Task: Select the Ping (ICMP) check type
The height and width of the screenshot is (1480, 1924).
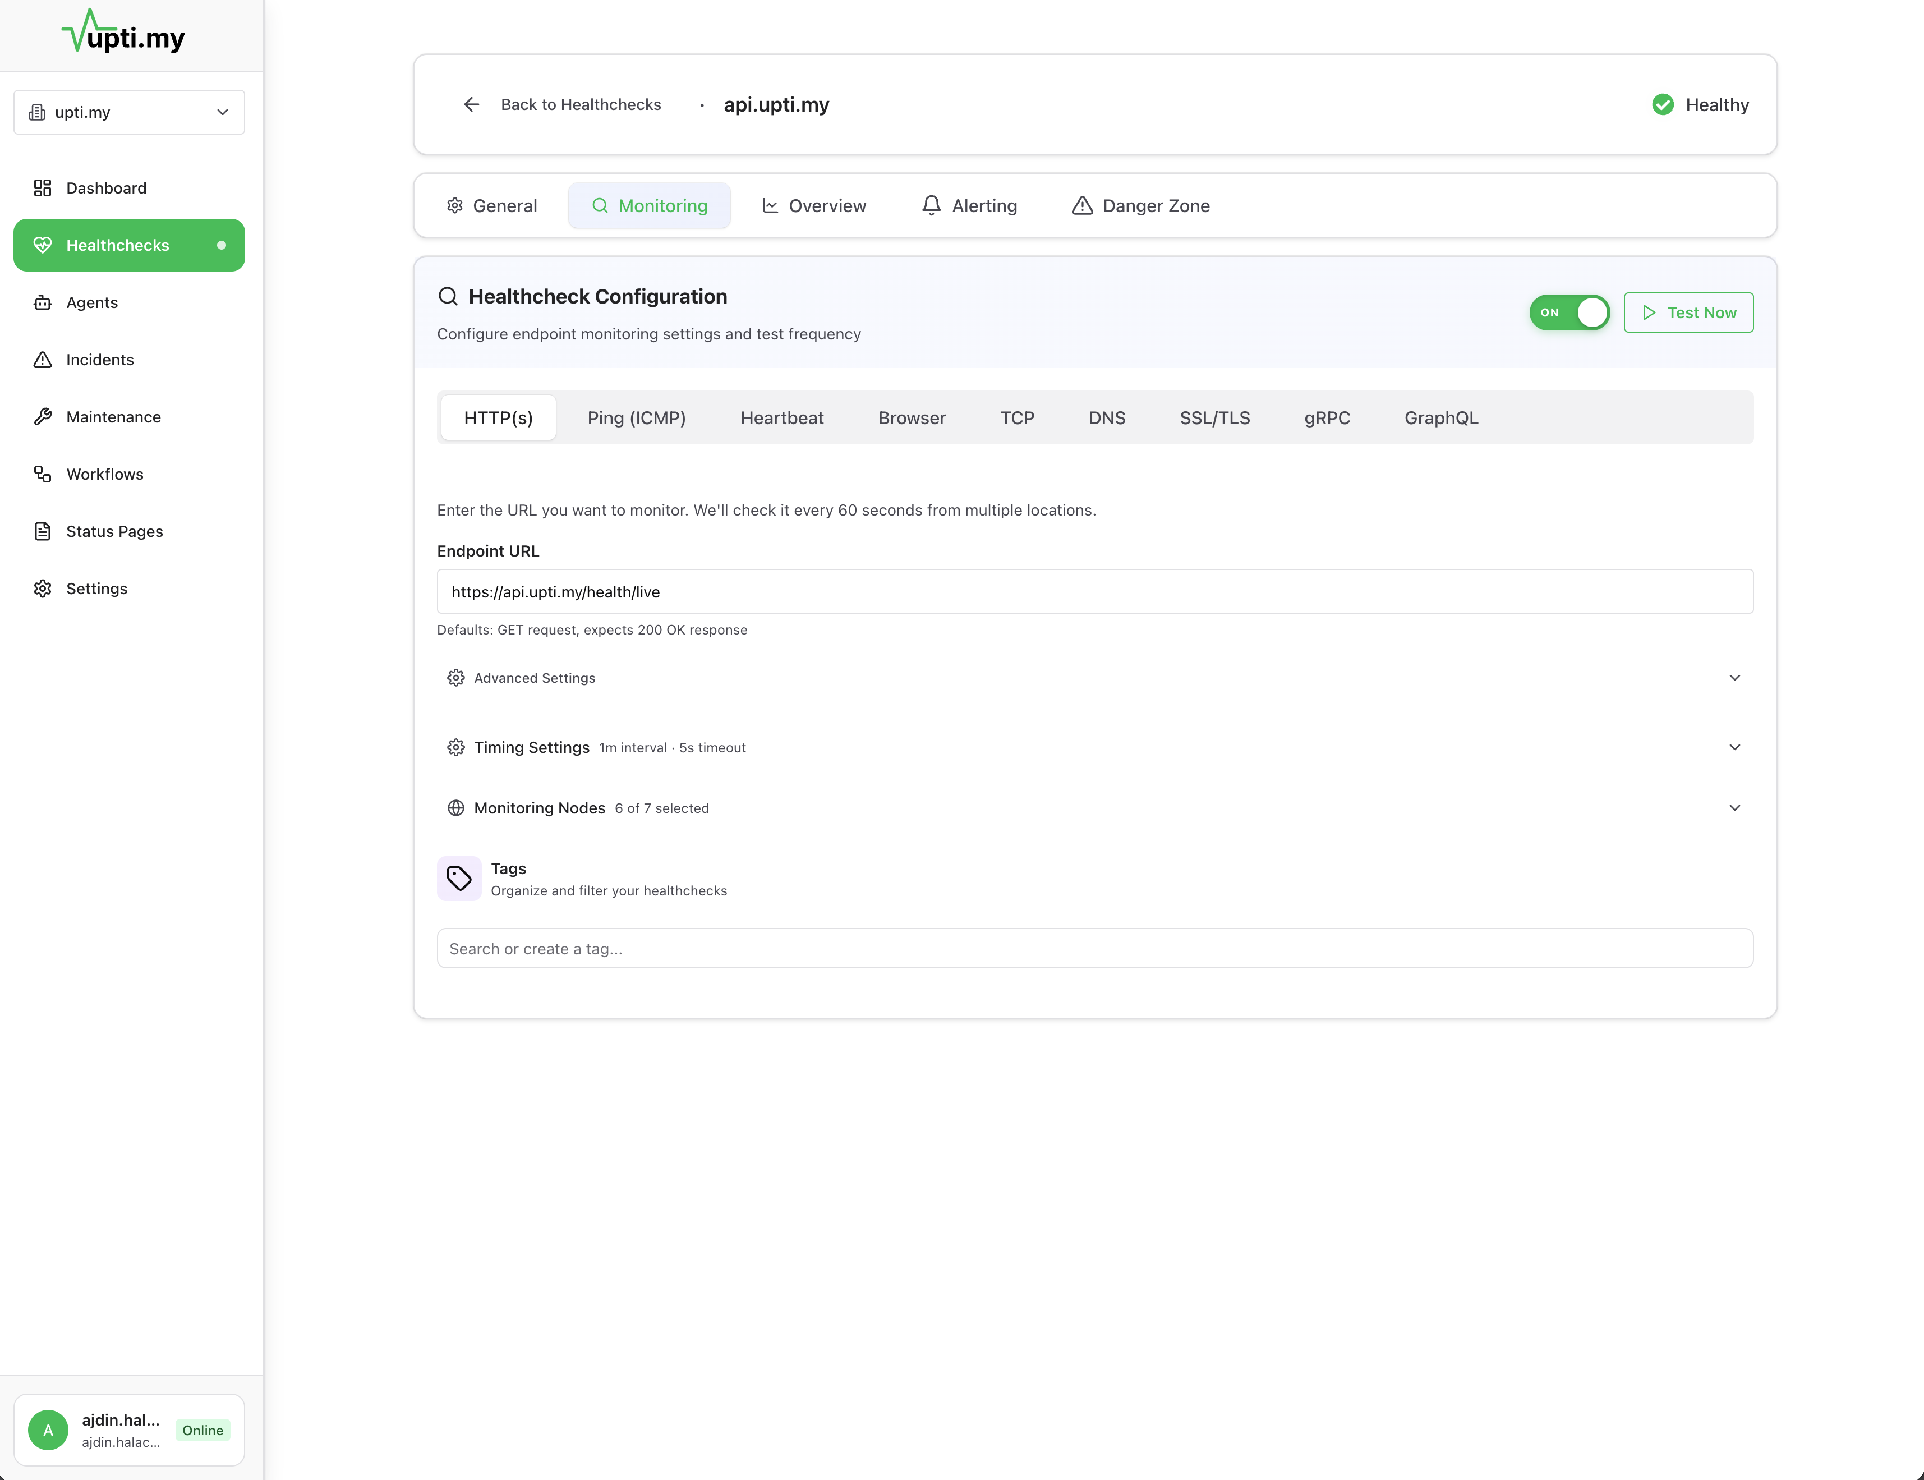Action: 637,417
